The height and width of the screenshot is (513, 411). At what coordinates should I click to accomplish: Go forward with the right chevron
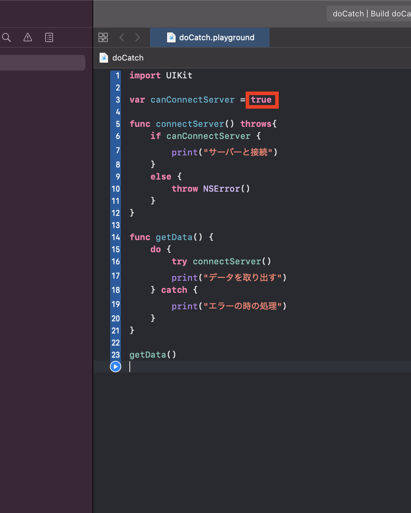click(138, 37)
